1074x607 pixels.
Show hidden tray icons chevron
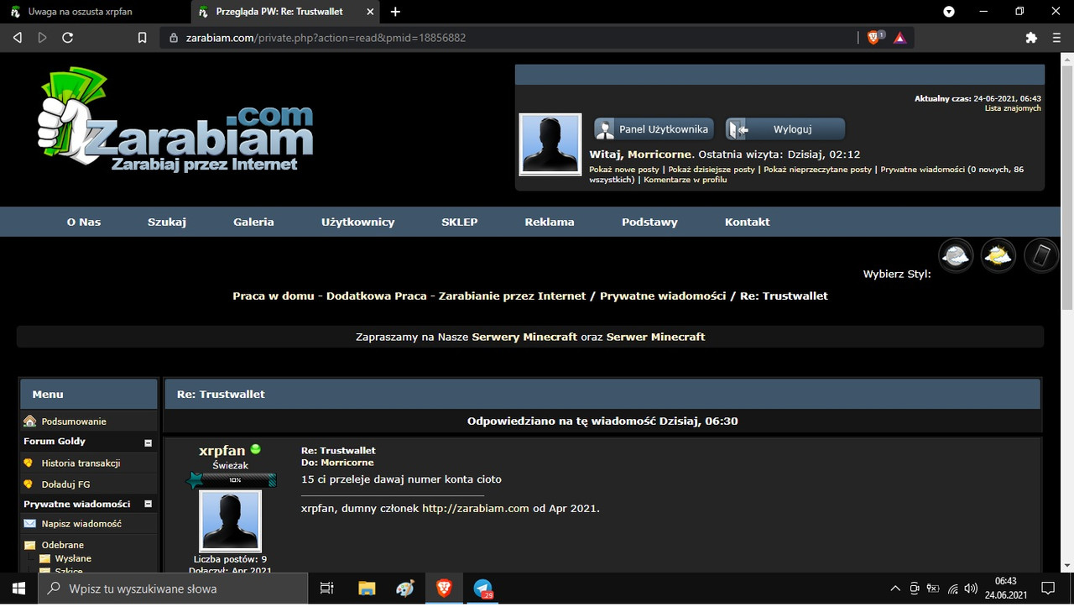click(895, 589)
